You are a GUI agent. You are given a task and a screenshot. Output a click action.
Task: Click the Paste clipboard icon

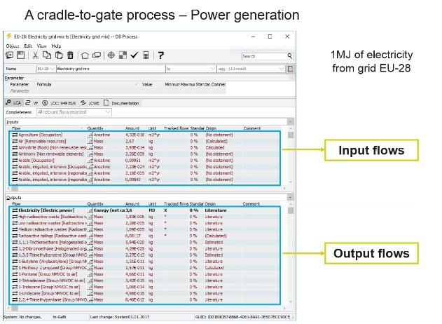pos(59,55)
